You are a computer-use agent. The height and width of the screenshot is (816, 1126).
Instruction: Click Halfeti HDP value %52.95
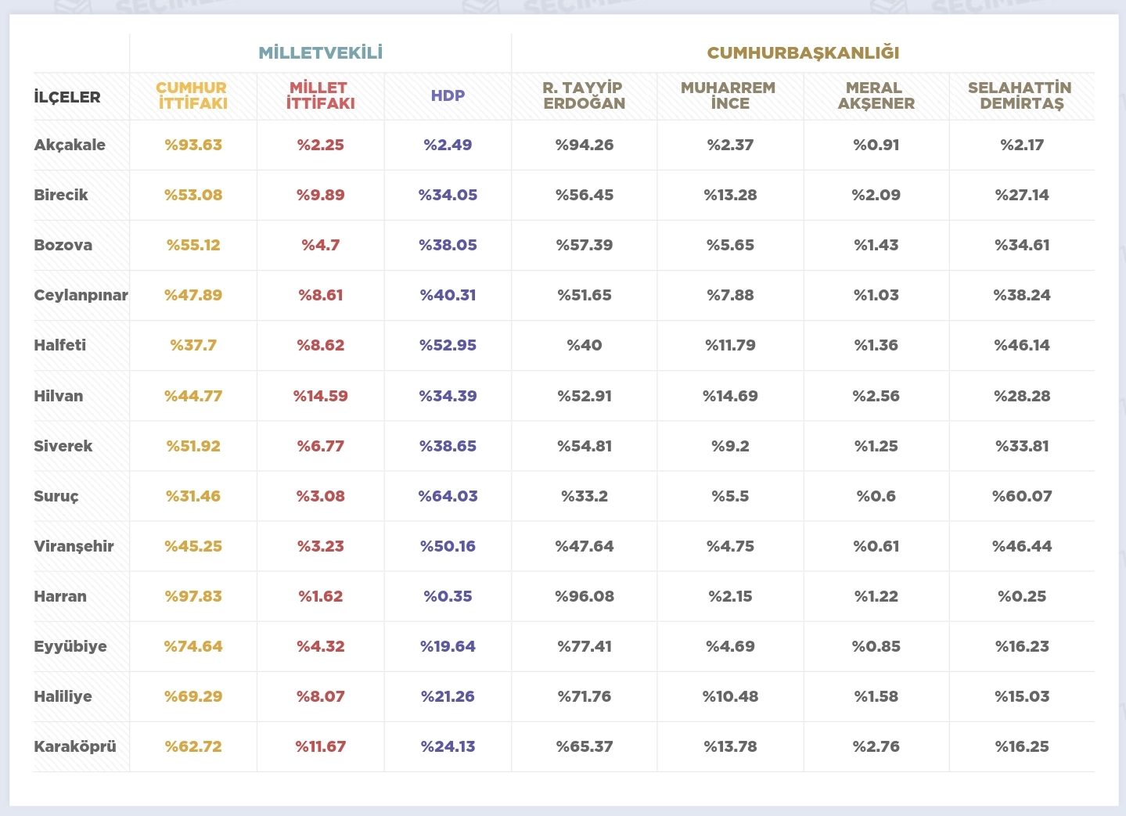coord(448,345)
